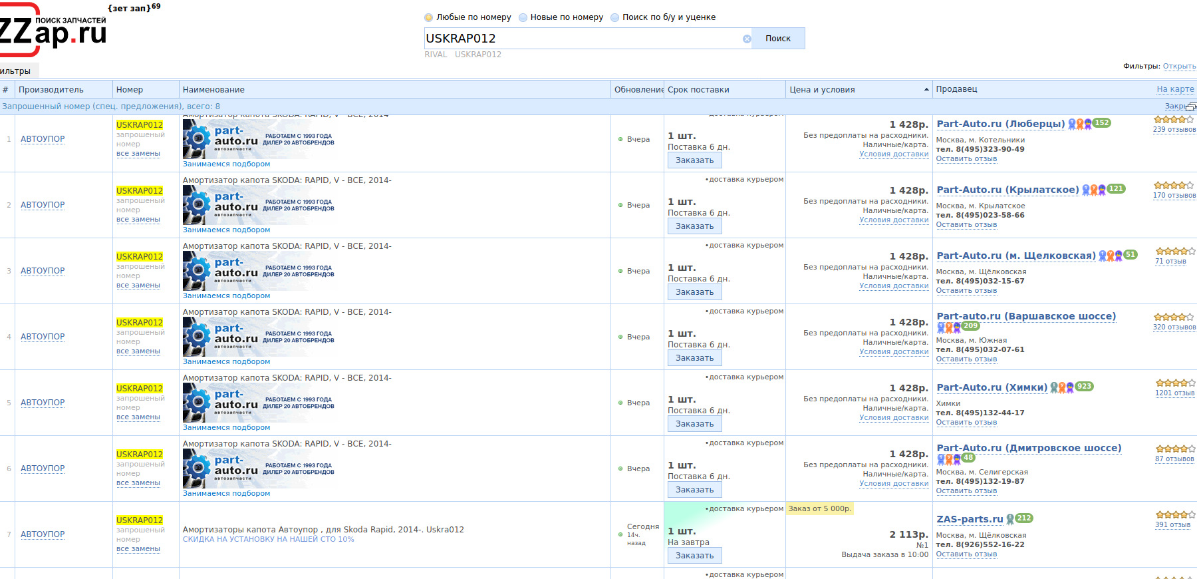The width and height of the screenshot is (1197, 579).
Task: Click the green 212 badge beside ZAS-parts.ru
Action: pyautogui.click(x=1024, y=518)
